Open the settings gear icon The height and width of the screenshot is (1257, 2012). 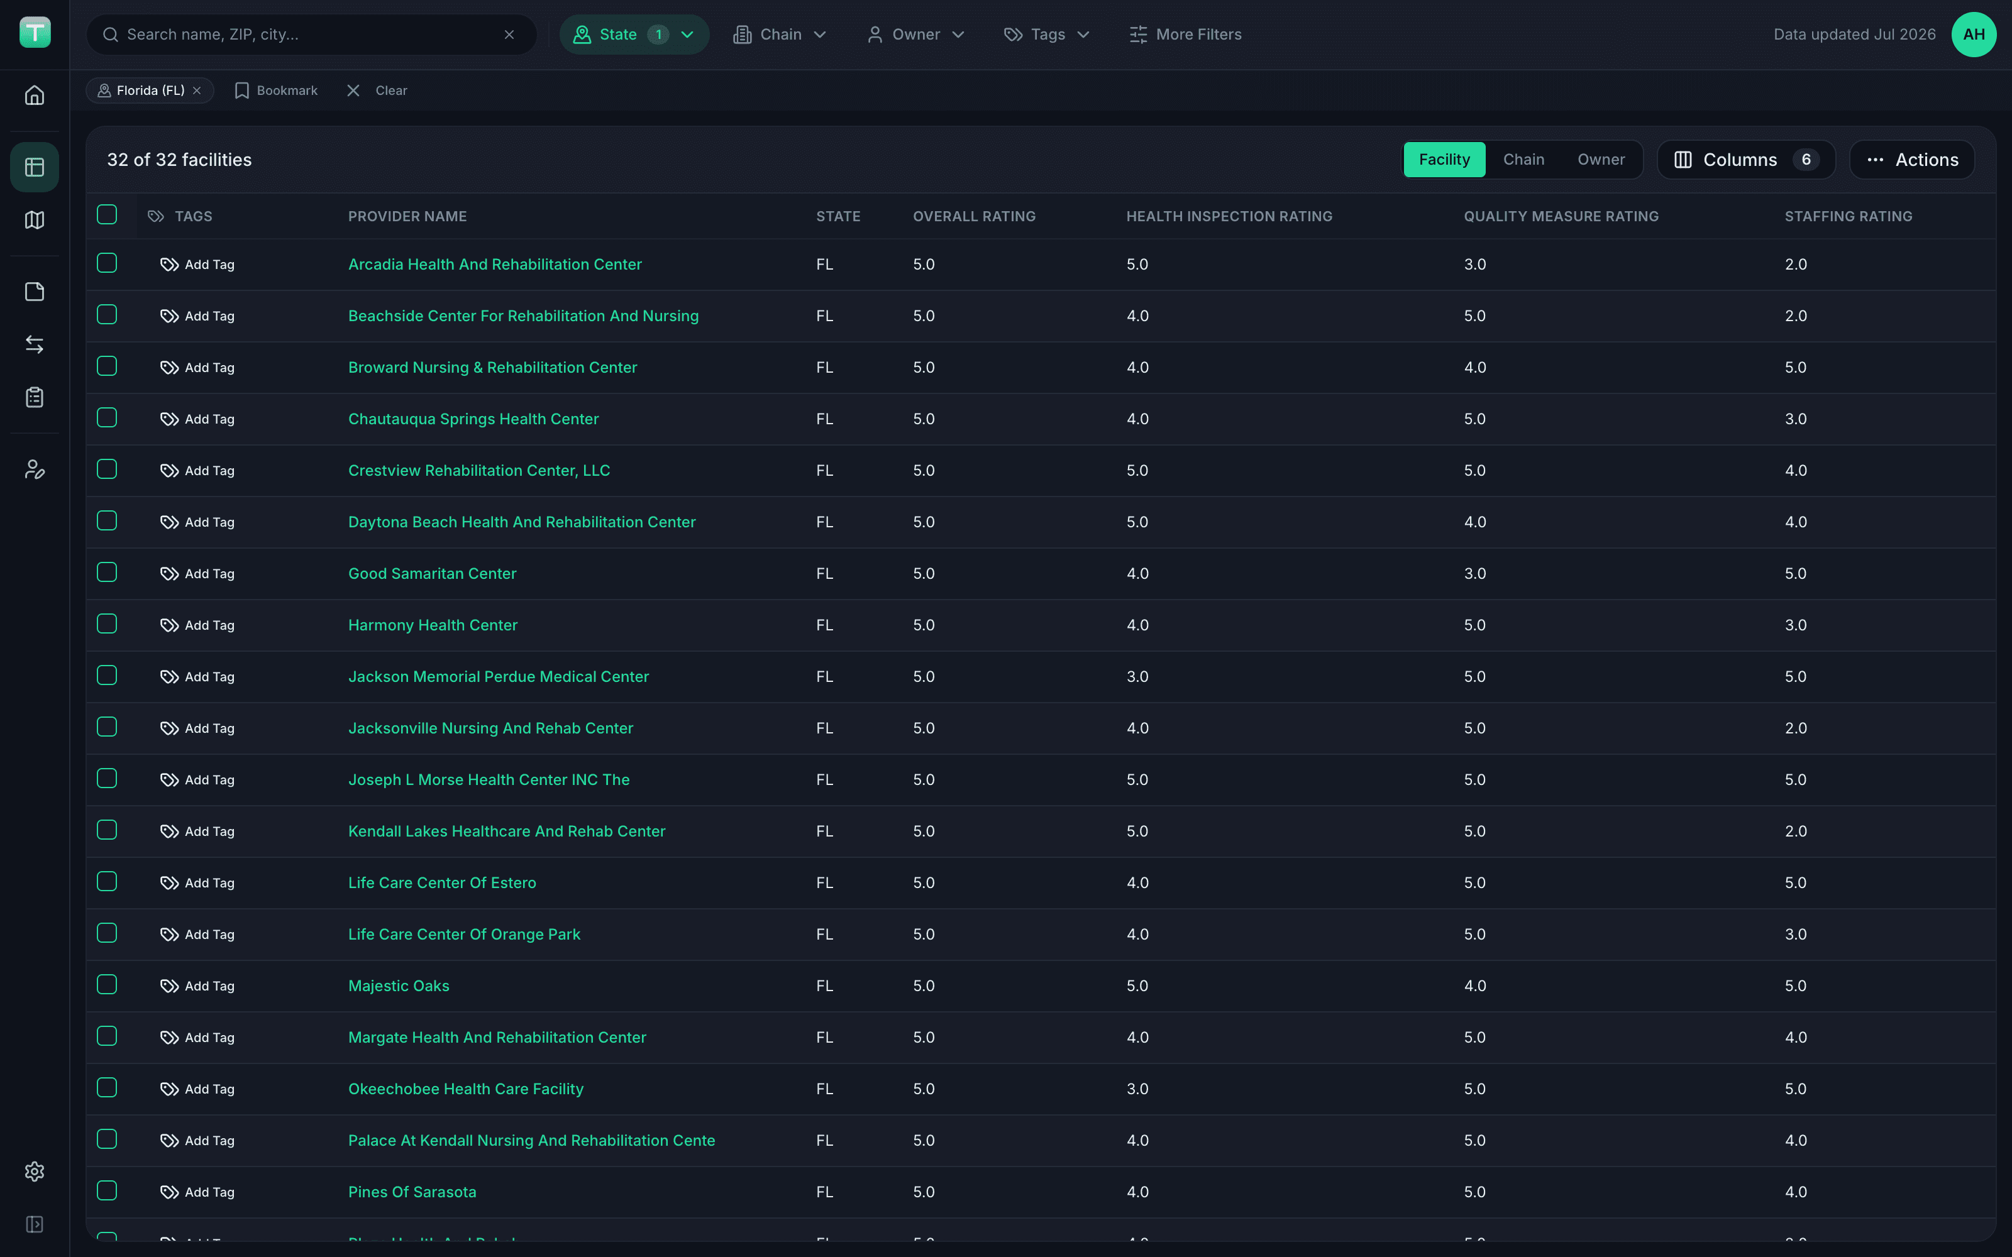coord(34,1172)
